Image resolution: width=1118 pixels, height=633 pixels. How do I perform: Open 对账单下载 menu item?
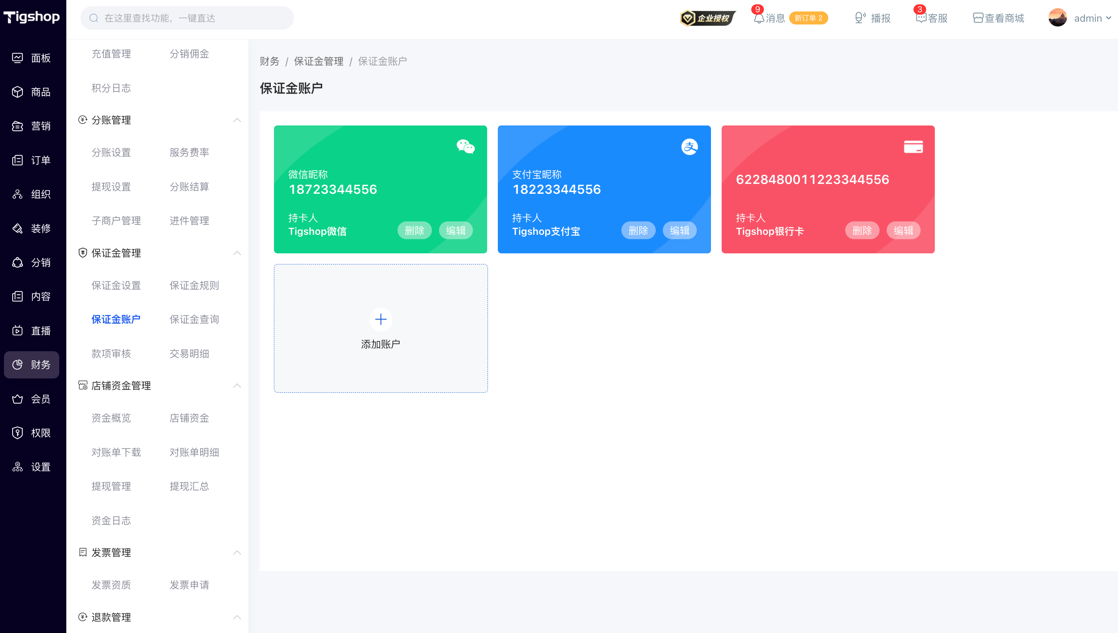pos(116,453)
